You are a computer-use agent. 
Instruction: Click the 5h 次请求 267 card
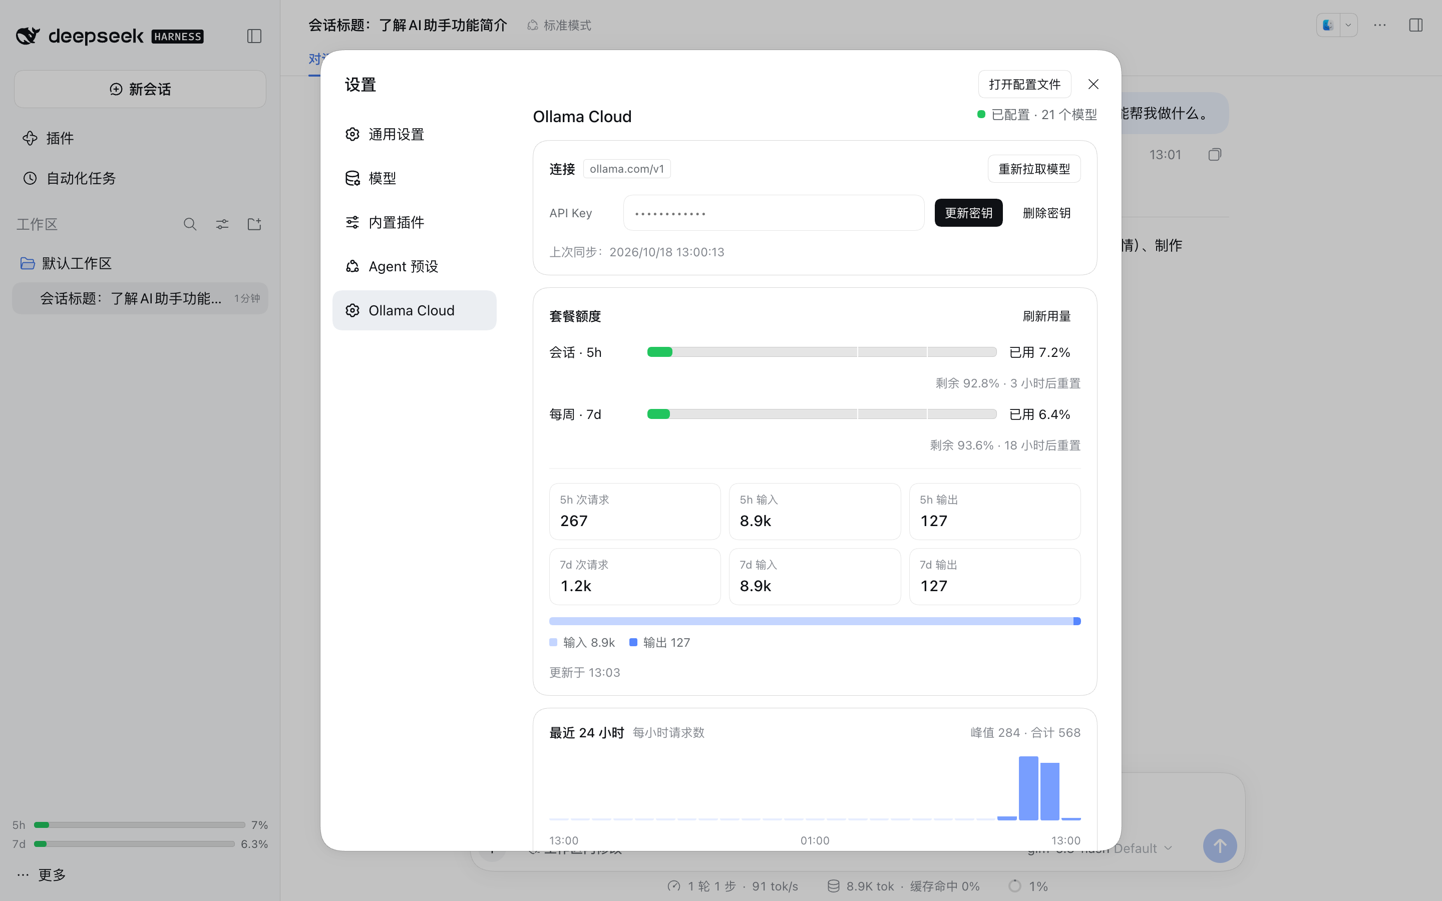tap(634, 511)
